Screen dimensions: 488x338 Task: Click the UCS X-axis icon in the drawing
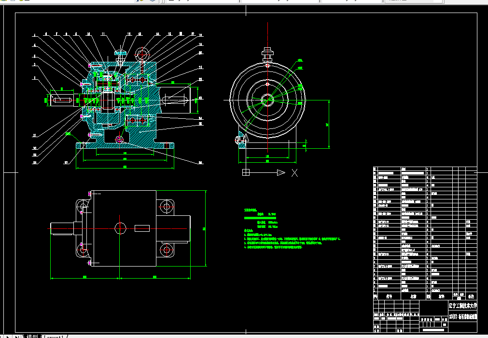click(x=270, y=172)
